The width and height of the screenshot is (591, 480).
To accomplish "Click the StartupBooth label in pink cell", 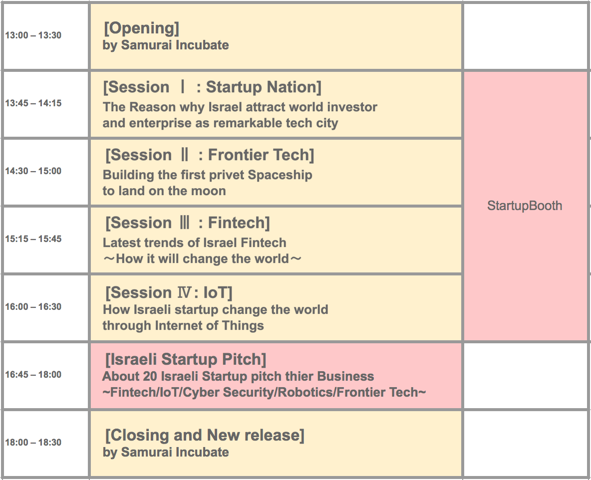I will pos(524,206).
